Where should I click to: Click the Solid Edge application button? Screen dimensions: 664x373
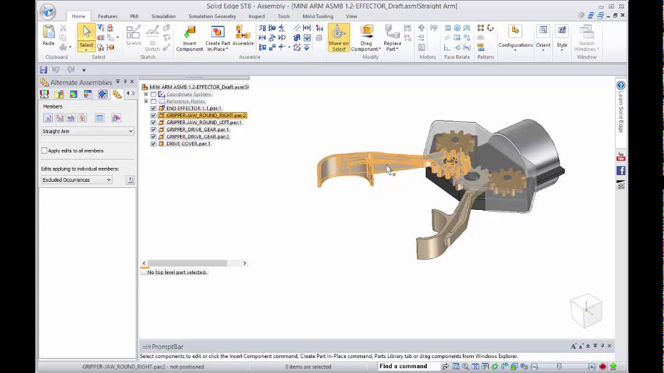(x=48, y=12)
